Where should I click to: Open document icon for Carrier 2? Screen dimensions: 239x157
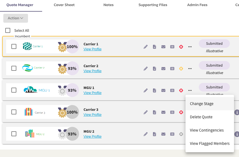point(154,69)
